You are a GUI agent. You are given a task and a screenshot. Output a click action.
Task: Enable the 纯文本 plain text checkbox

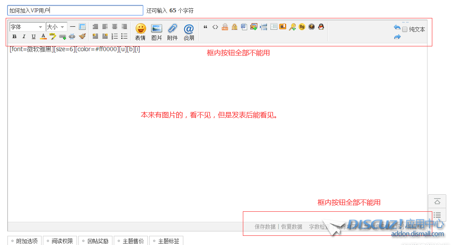405,29
